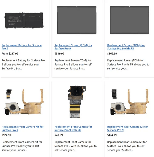The image size is (154, 157).
Task: Click the Surface Pro 9 screen product image
Action: pos(77,20)
